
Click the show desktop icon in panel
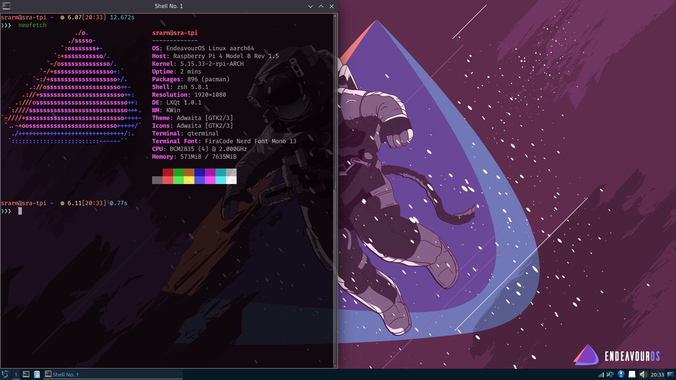click(670, 374)
